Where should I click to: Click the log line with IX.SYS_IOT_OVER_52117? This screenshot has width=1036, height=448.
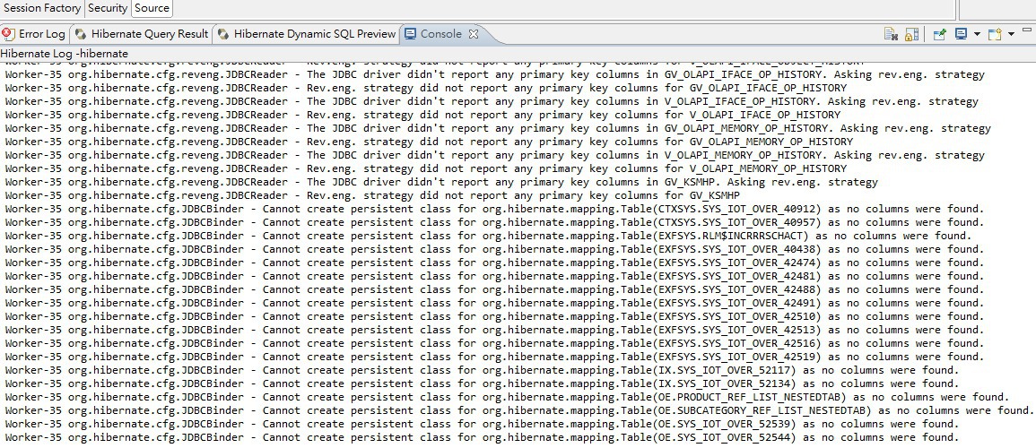tap(482, 370)
